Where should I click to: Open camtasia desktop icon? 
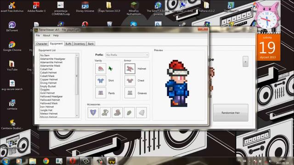12,104
